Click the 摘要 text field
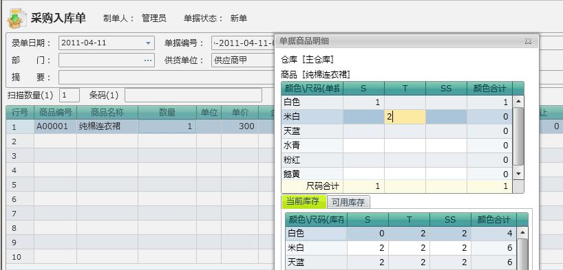This screenshot has width=563, height=270. pos(167,77)
